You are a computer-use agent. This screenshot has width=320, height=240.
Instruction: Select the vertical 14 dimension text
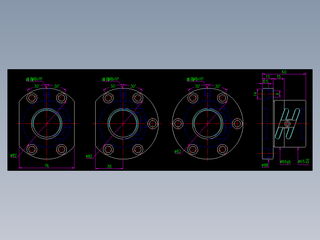click(255, 94)
